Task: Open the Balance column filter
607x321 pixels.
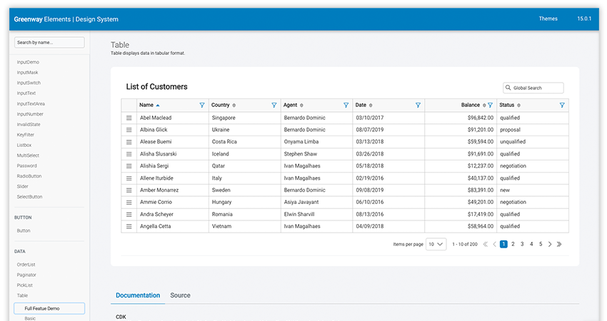Action: click(x=490, y=106)
